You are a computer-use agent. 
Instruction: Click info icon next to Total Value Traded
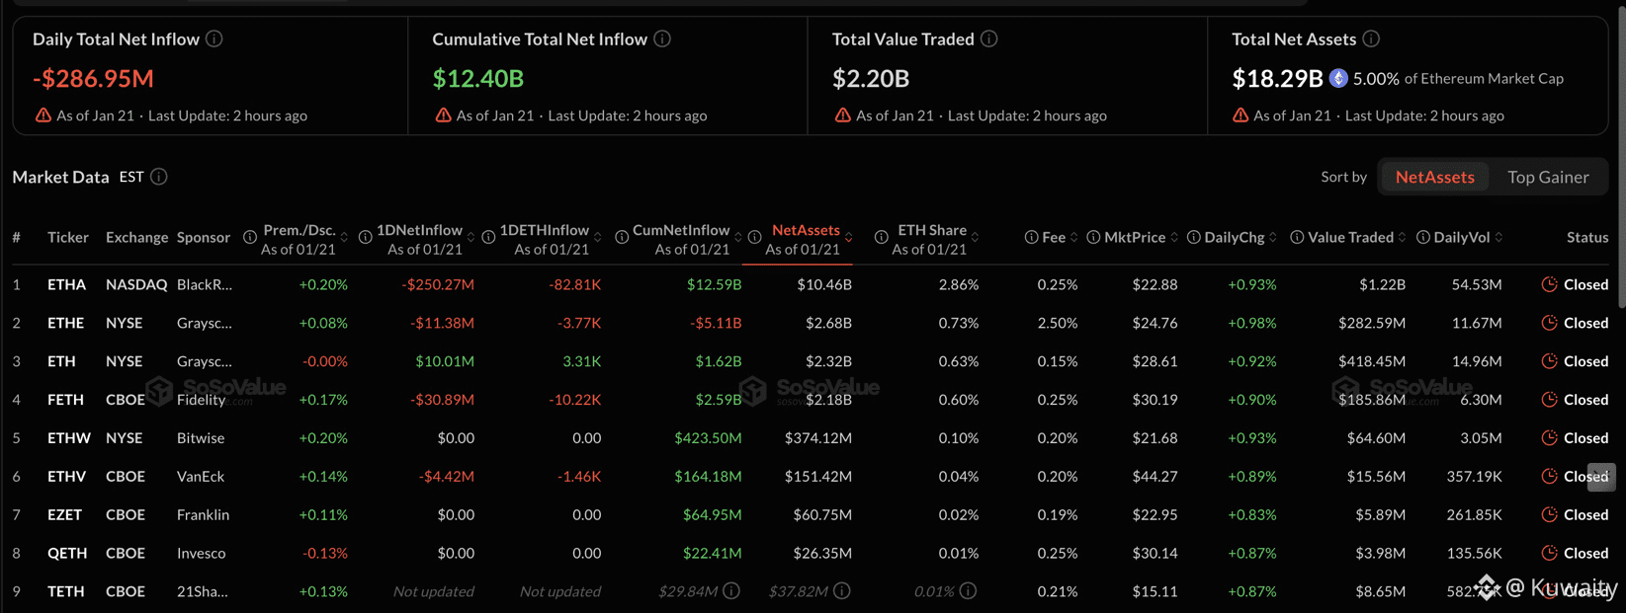(x=988, y=39)
